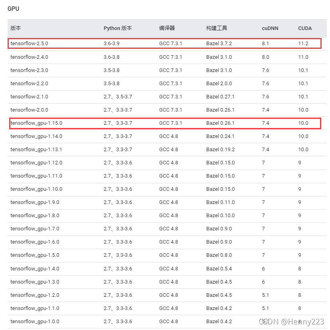Viewport: 330px width, 330px height.
Task: Select the tensorflow_gpu-1.6.0 row name
Action: tap(35, 242)
